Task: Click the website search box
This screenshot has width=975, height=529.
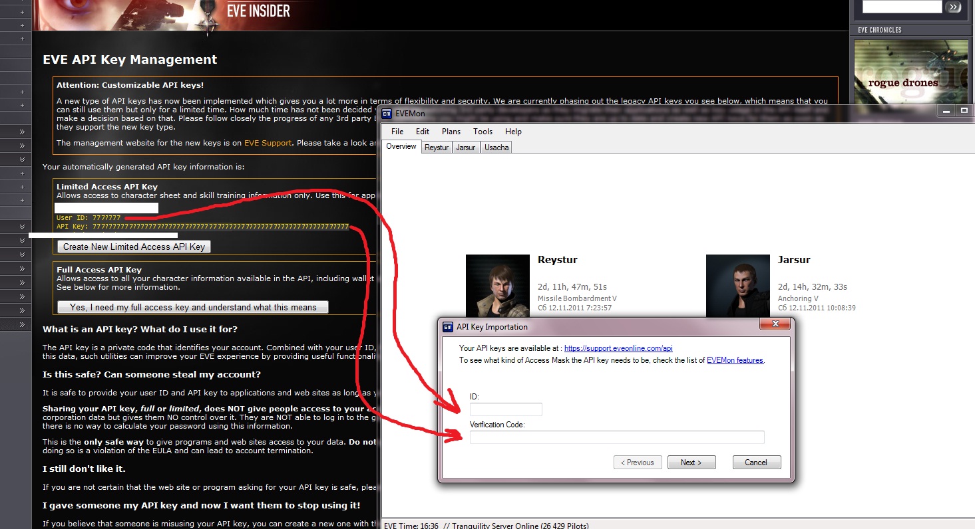Action: click(x=902, y=7)
